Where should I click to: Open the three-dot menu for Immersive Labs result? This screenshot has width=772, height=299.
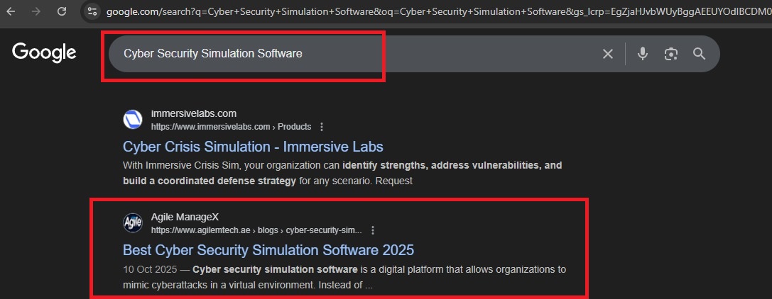[322, 127]
